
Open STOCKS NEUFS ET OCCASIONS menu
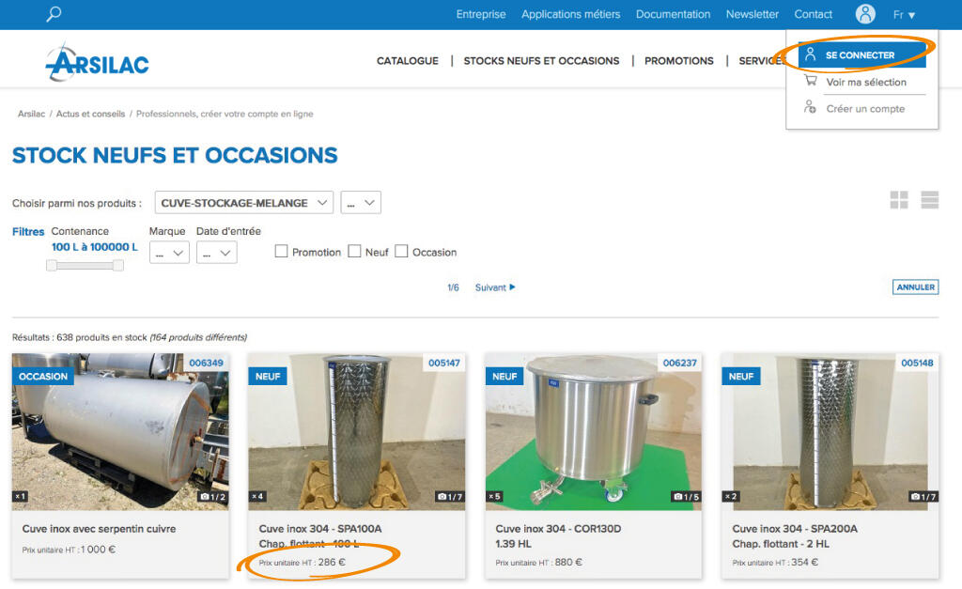coord(541,61)
